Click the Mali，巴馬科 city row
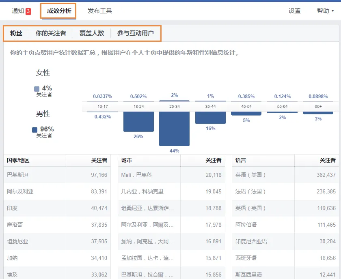341x279 pixels. point(171,175)
